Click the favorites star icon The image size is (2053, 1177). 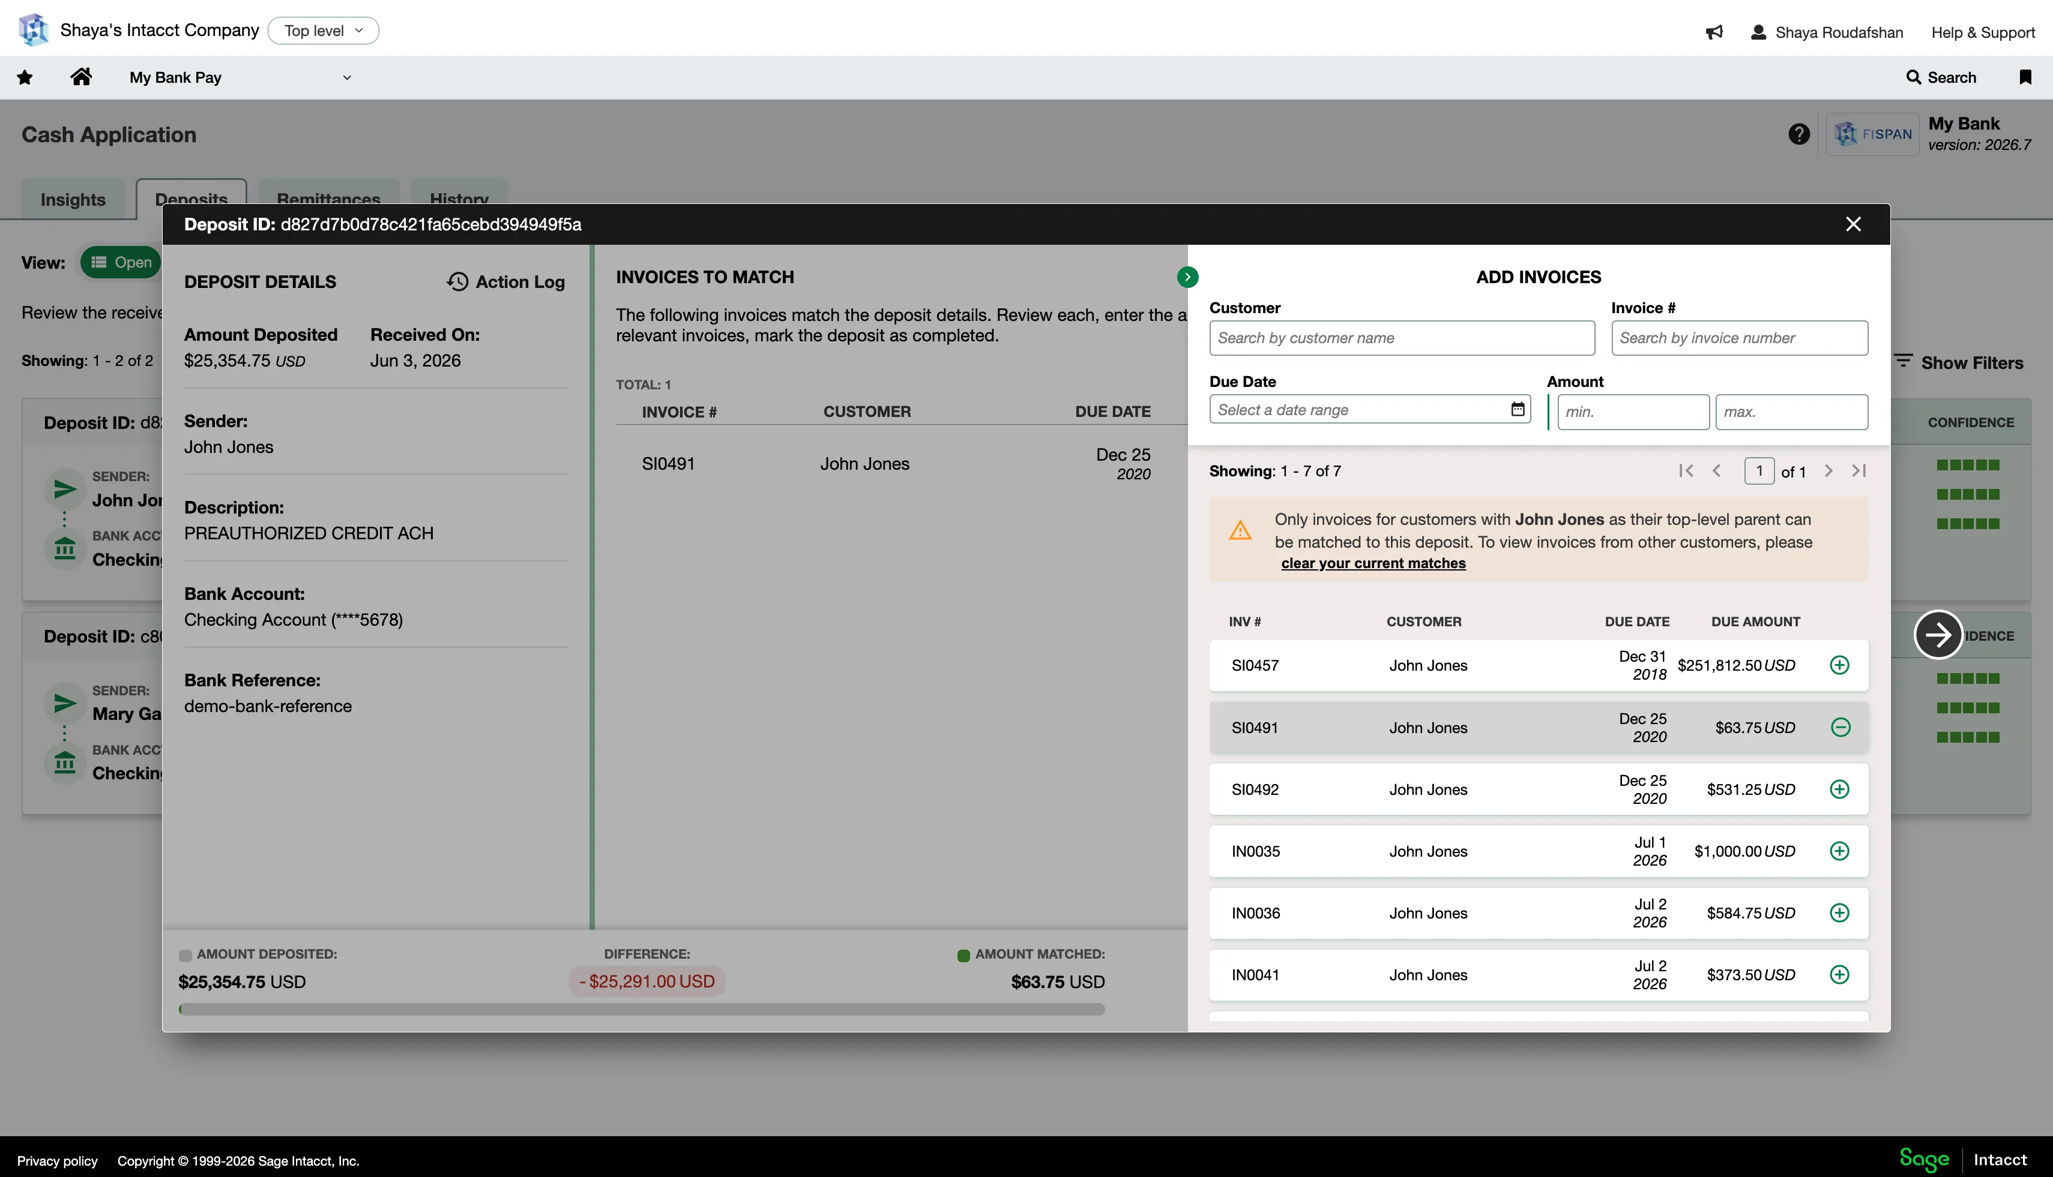coord(25,77)
